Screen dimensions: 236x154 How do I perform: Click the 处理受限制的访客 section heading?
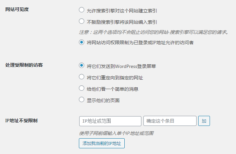pyautogui.click(x=24, y=65)
